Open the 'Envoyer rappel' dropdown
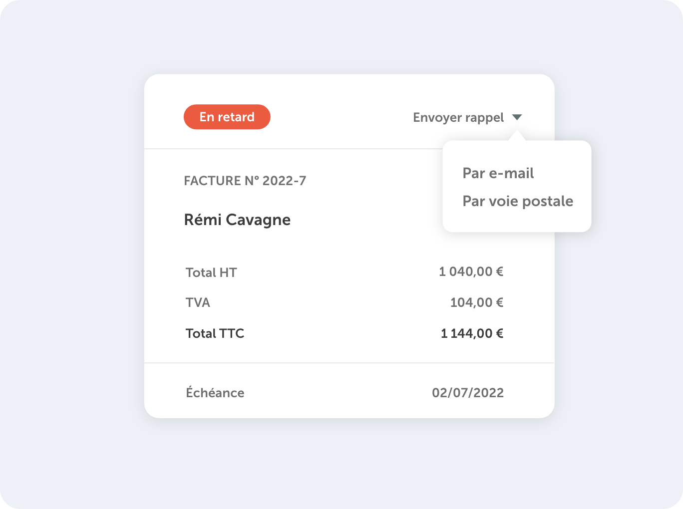 coord(458,117)
